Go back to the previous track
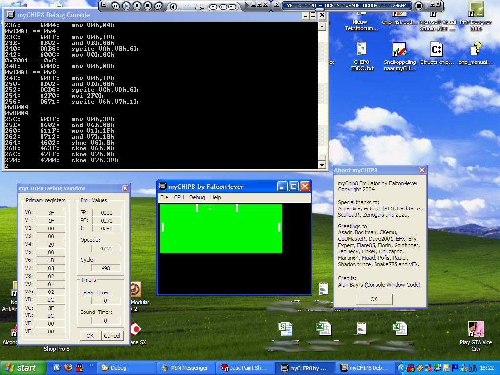 (115, 6)
